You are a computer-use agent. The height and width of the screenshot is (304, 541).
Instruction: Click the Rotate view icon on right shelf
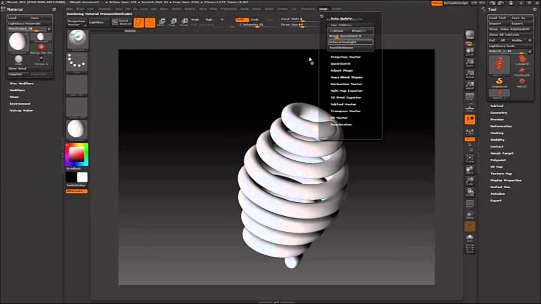click(x=470, y=193)
